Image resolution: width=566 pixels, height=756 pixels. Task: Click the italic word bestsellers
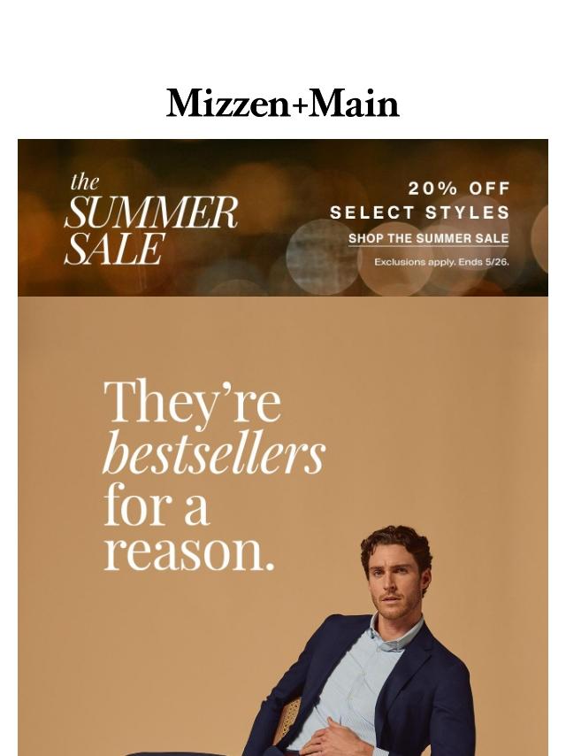click(214, 452)
